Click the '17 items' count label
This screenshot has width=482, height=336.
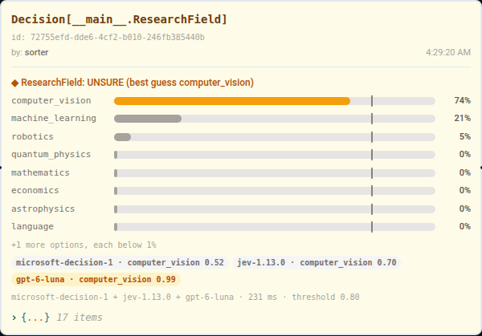pos(80,318)
